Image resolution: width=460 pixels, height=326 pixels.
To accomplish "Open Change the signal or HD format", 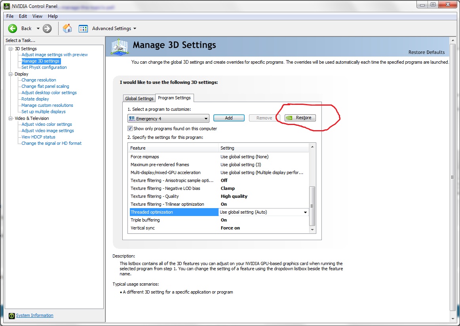I will 51,143.
